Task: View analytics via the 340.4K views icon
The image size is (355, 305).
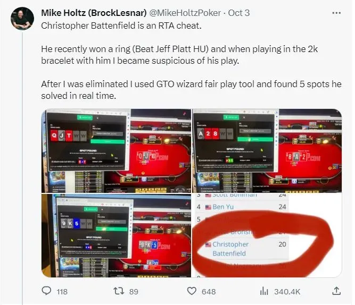Action: [x=264, y=291]
